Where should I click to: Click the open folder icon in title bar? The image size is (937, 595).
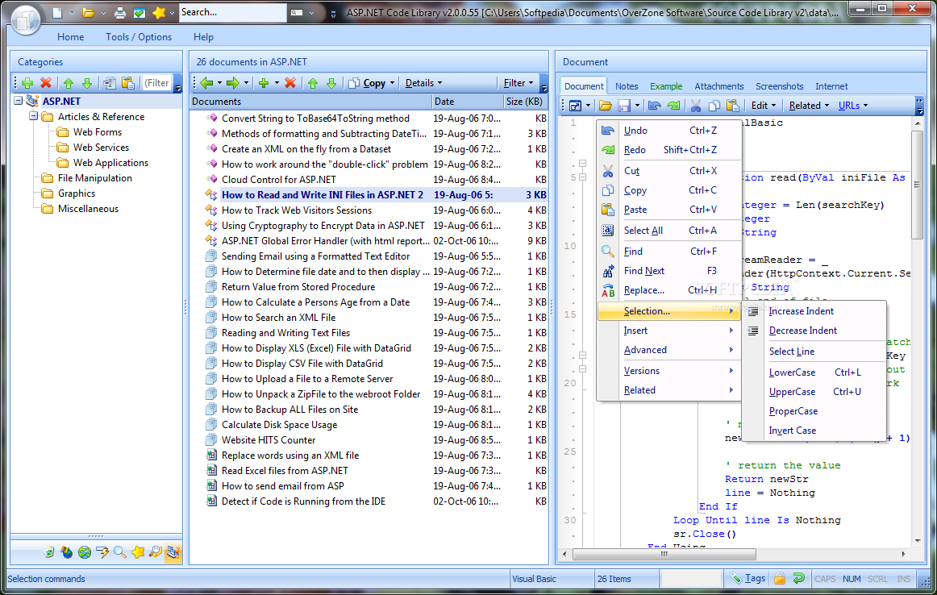[x=89, y=13]
